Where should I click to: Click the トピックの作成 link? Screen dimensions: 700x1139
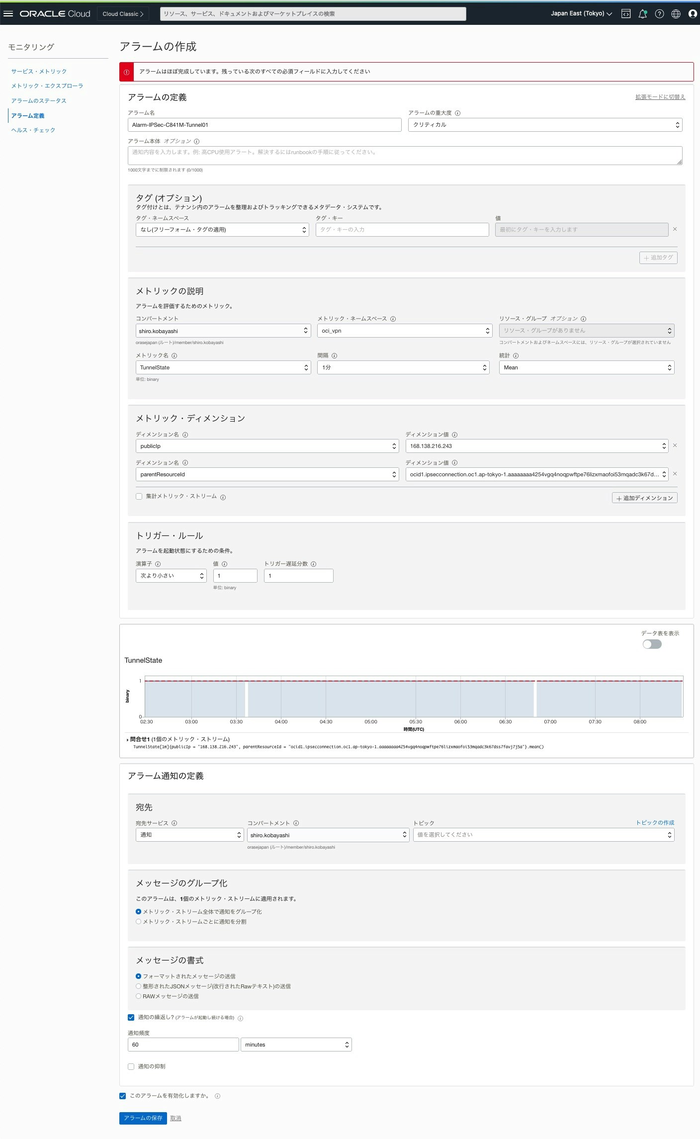click(x=655, y=823)
